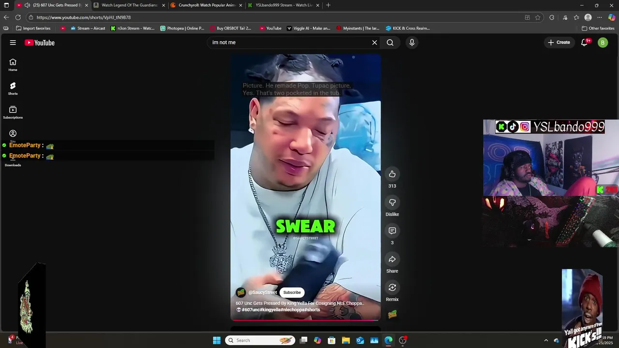Refresh the current page
This screenshot has width=619, height=348.
pos(18,17)
